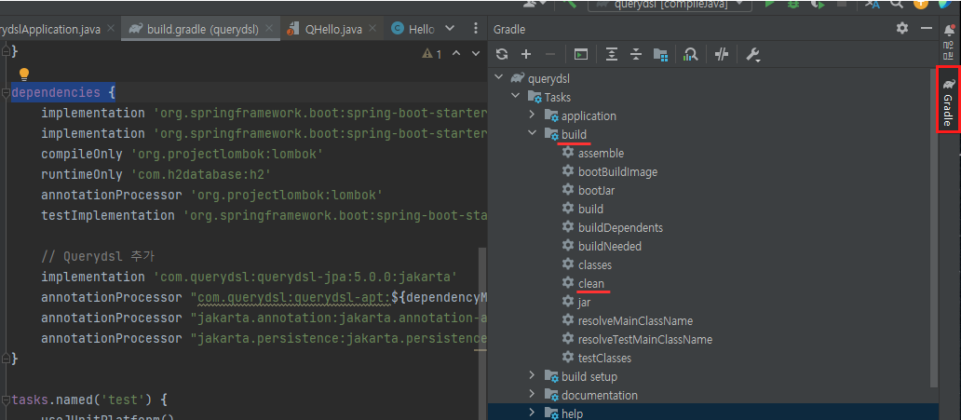Viewport: 961px width, 420px height.
Task: Open the querydsl [compileJava] run configuration dropdown
Action: pos(670,5)
